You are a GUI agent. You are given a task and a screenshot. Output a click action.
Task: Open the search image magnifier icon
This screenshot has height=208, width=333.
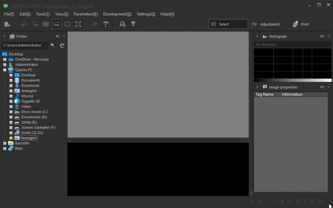[x=122, y=24]
